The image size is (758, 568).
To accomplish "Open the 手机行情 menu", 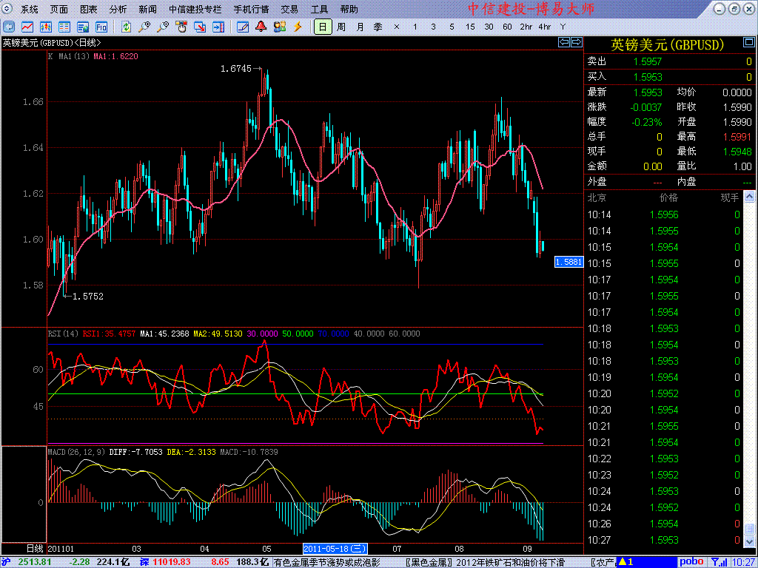I will point(252,9).
